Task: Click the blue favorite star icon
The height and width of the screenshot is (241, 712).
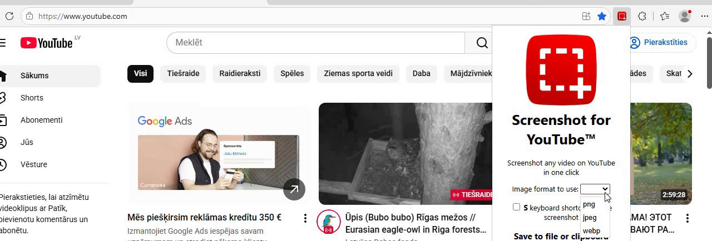Action: 602,16
